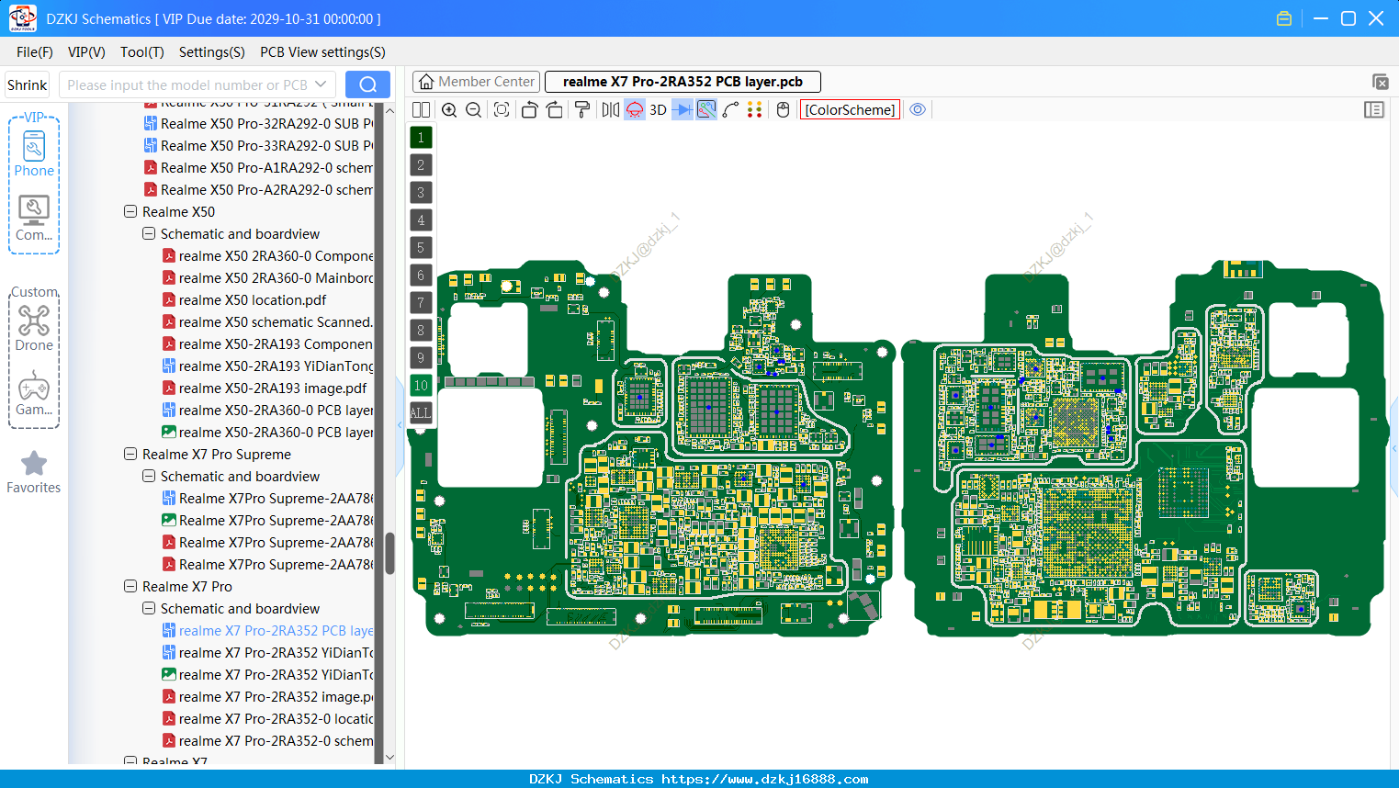Viewport: 1399px width, 788px height.
Task: Click the zoom in magnifier
Action: (449, 109)
